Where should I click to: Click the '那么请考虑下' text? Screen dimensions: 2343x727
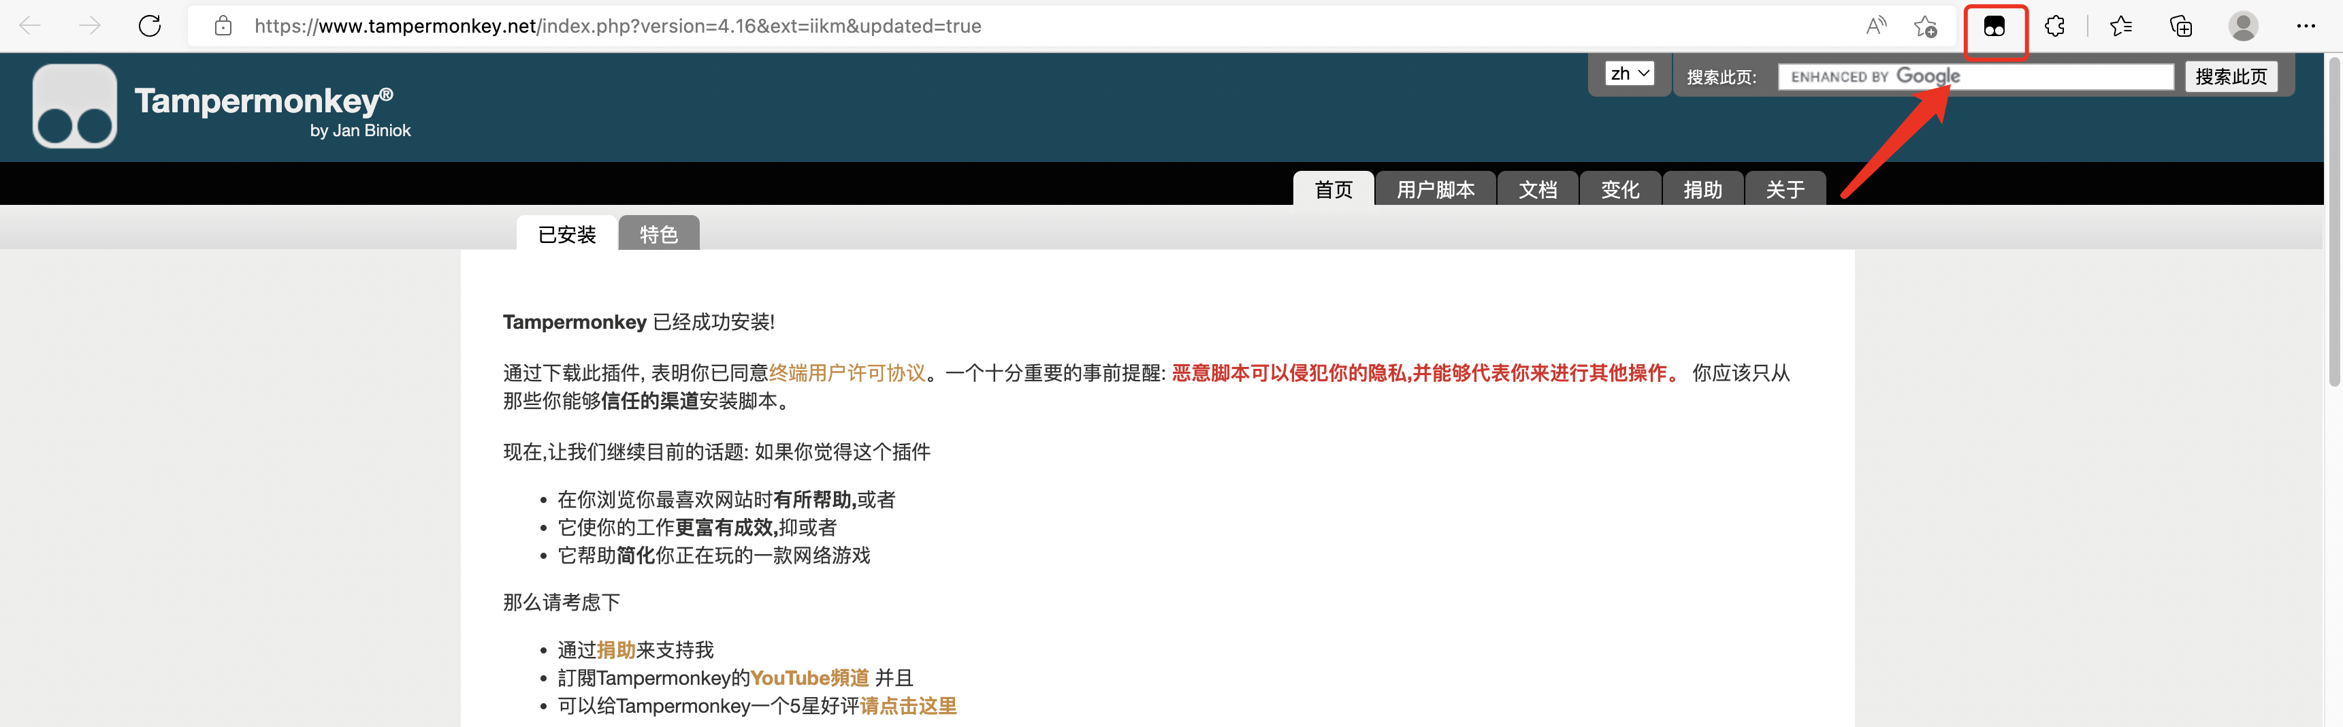pyautogui.click(x=561, y=602)
